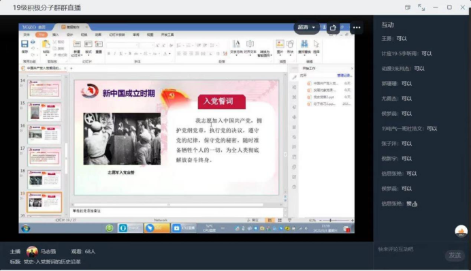Open the 超清 video quality dropdown

[x=306, y=27]
